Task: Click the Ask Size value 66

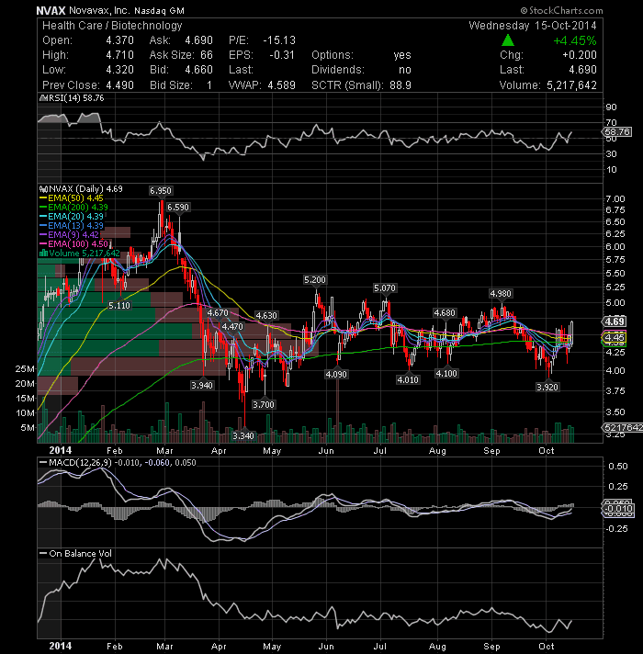Action: coord(207,55)
